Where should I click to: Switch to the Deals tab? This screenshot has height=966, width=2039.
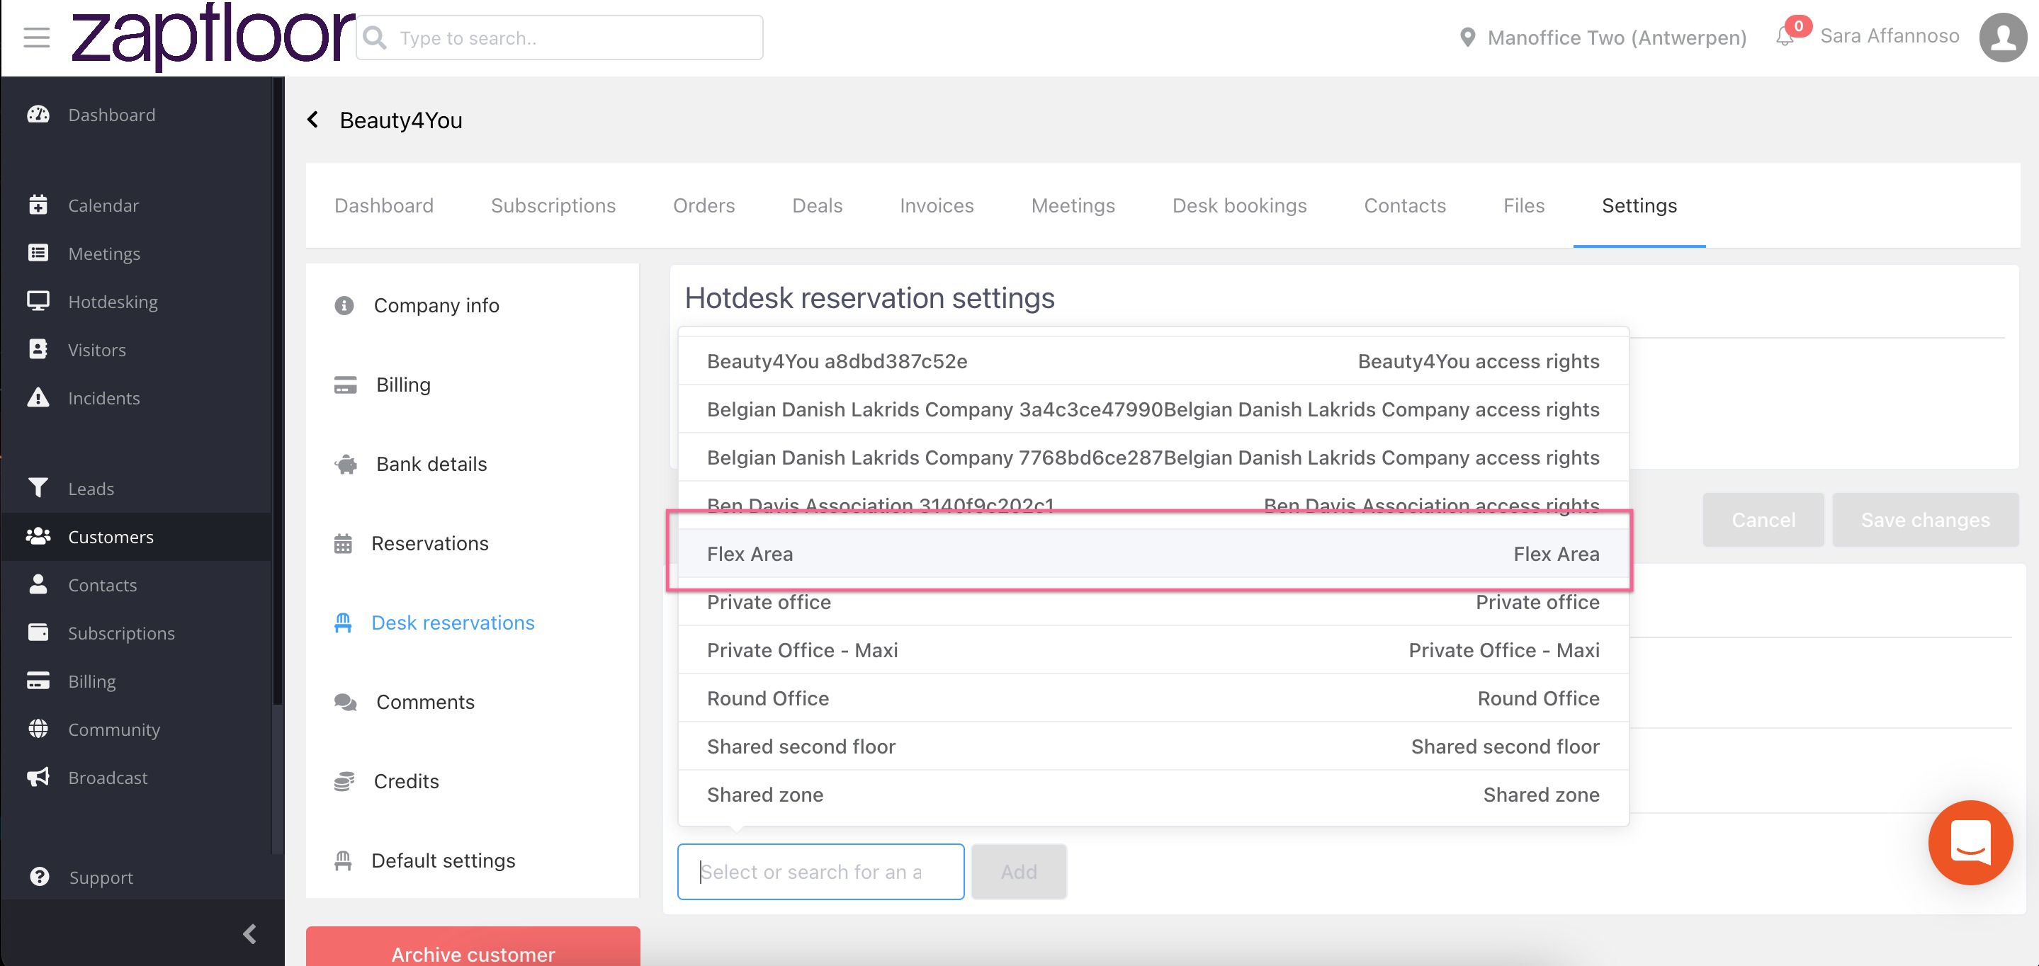click(817, 205)
